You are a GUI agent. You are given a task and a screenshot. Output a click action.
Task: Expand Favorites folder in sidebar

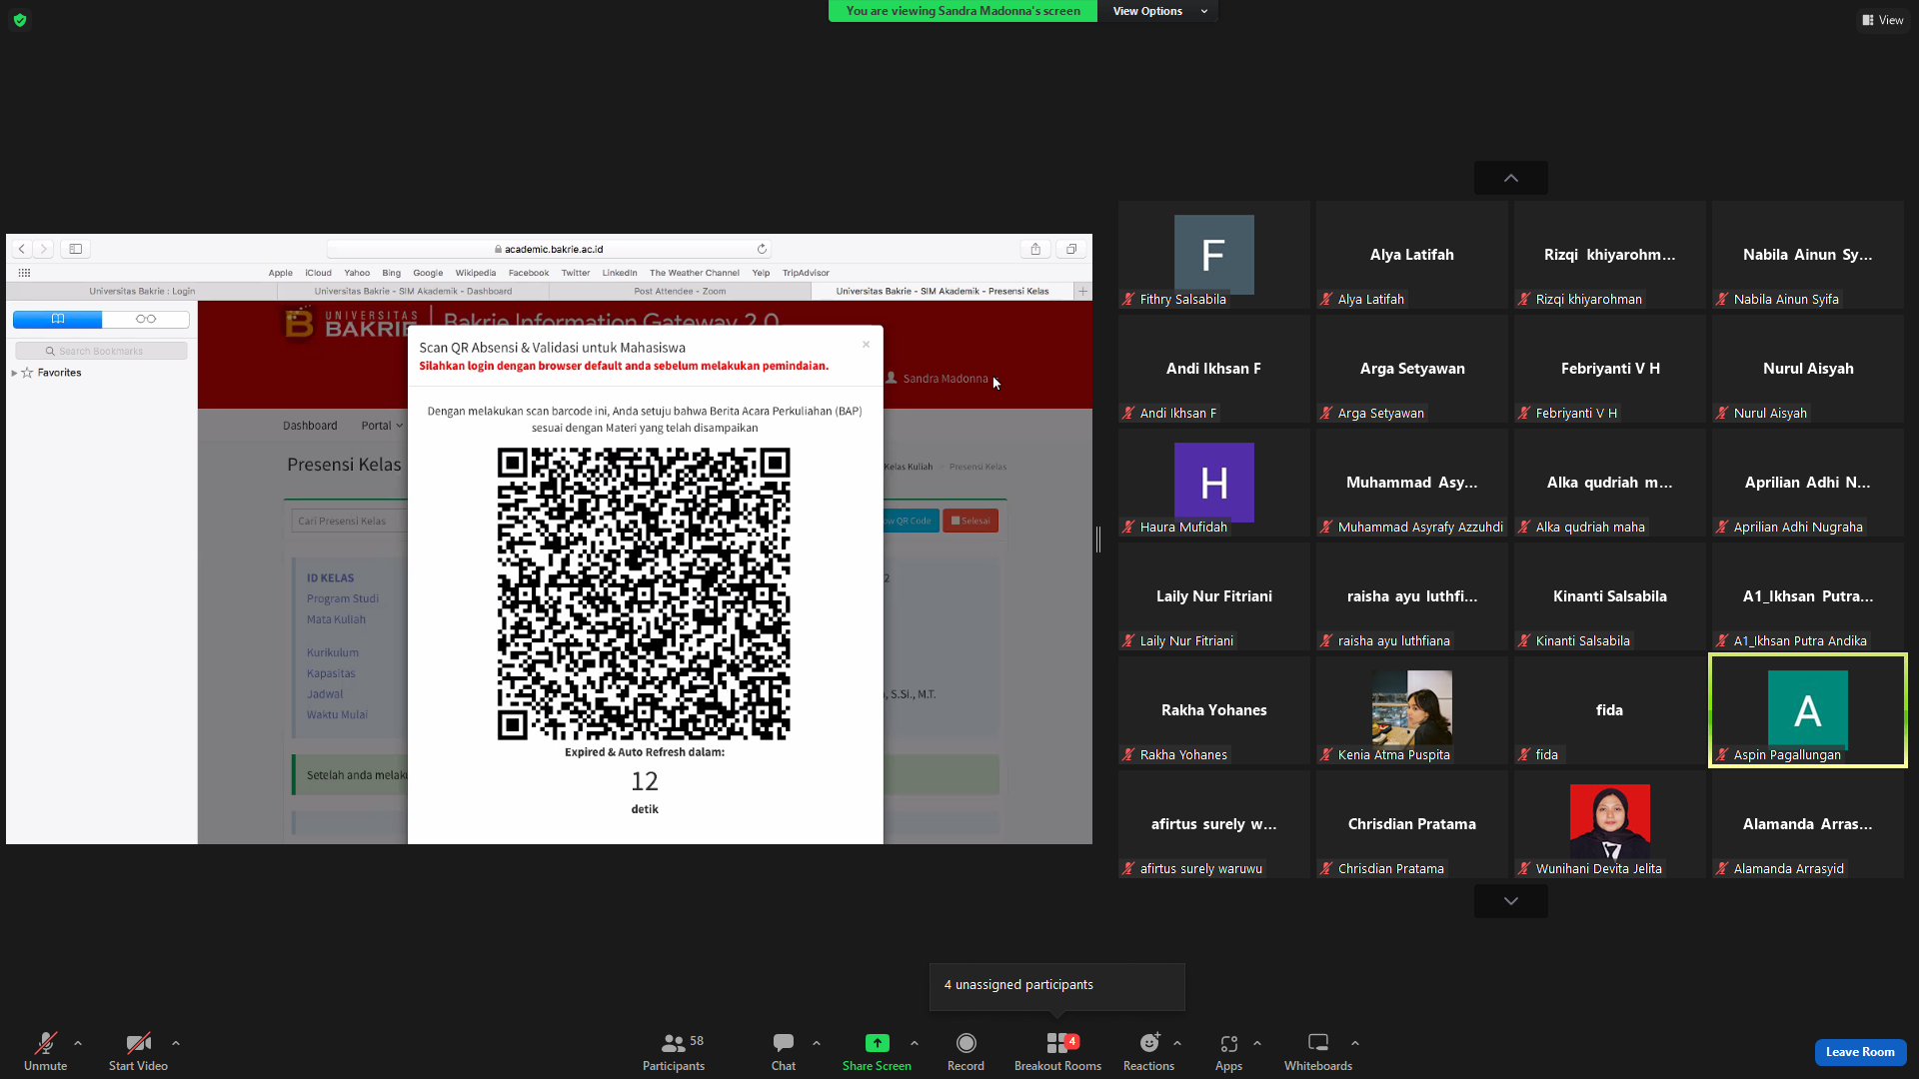point(14,373)
